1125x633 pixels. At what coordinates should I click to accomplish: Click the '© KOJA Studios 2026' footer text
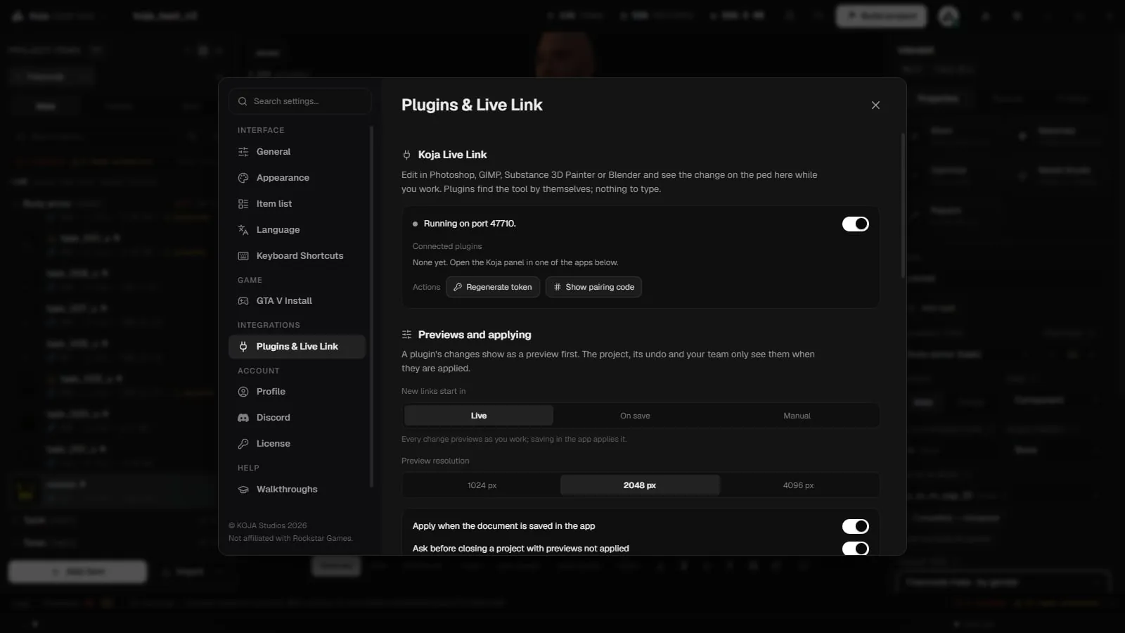(x=268, y=525)
